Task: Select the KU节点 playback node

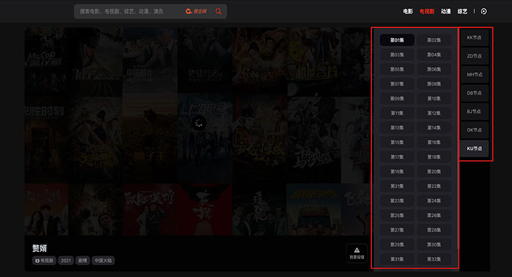Action: click(474, 148)
